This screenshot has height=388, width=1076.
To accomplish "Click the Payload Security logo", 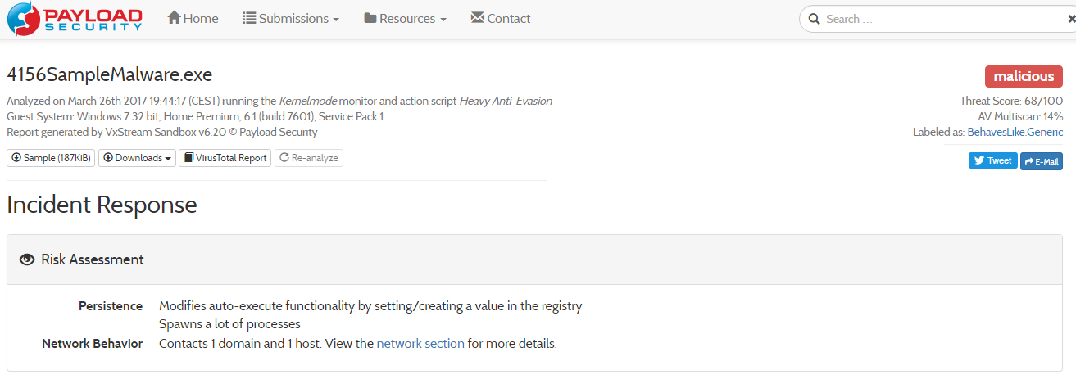I will tap(75, 20).
